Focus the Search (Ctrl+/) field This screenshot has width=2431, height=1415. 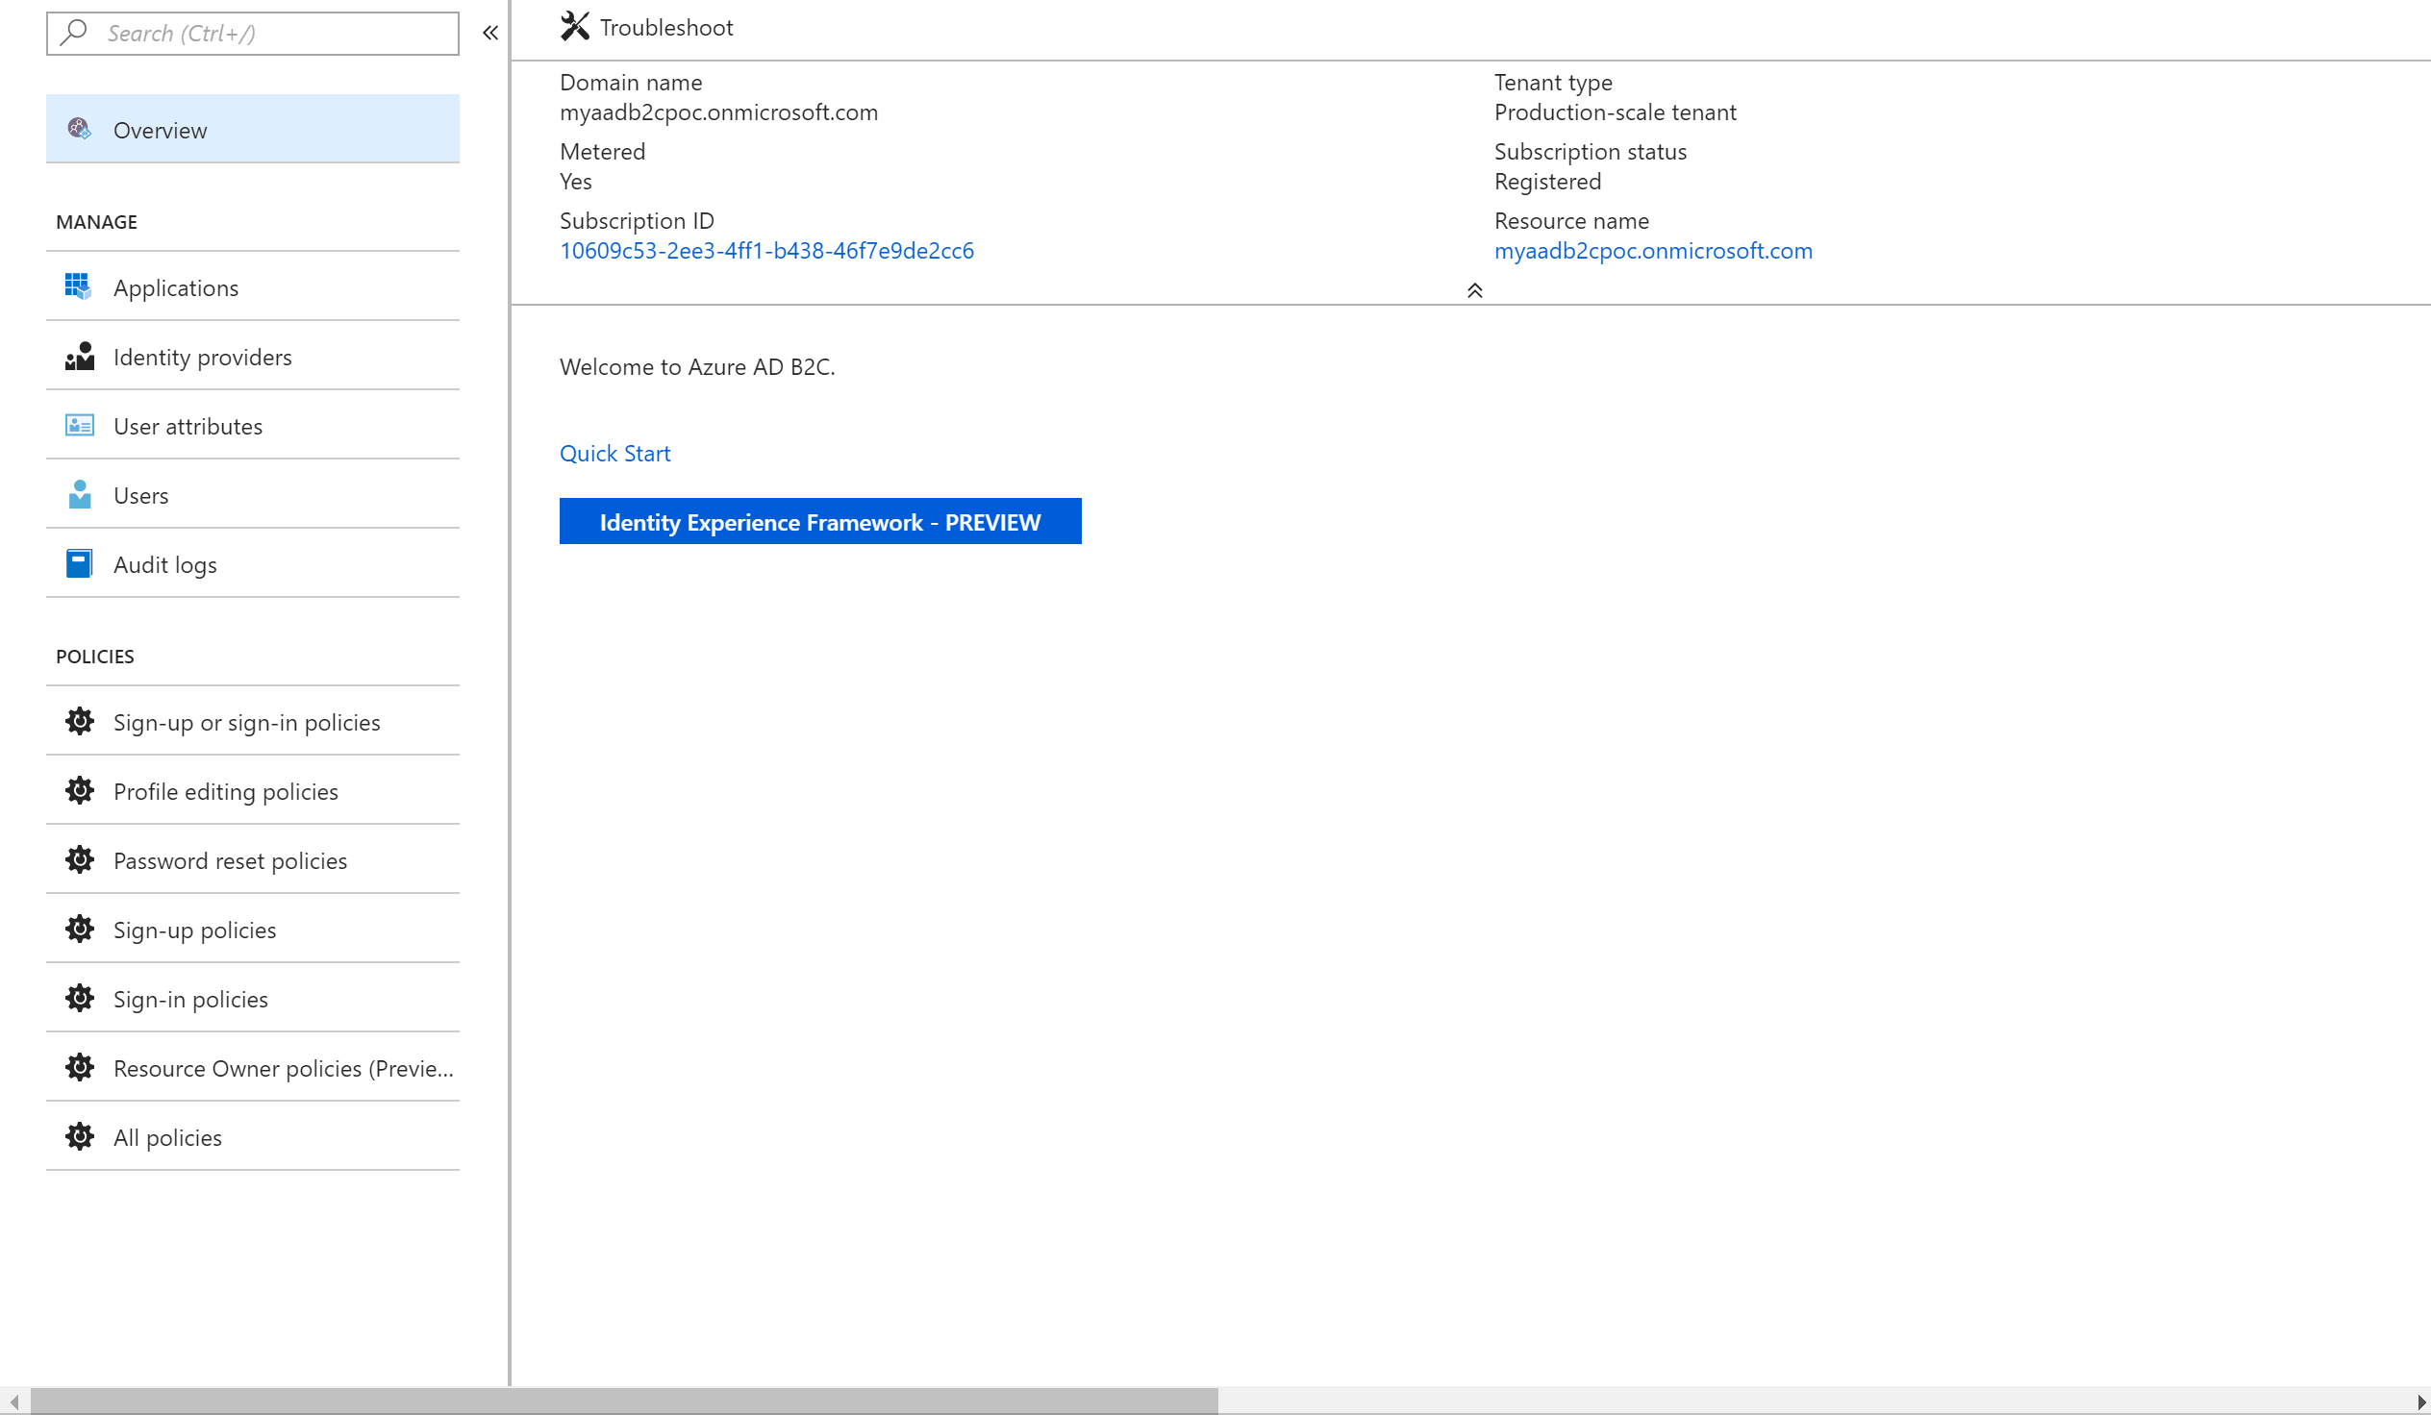253,33
